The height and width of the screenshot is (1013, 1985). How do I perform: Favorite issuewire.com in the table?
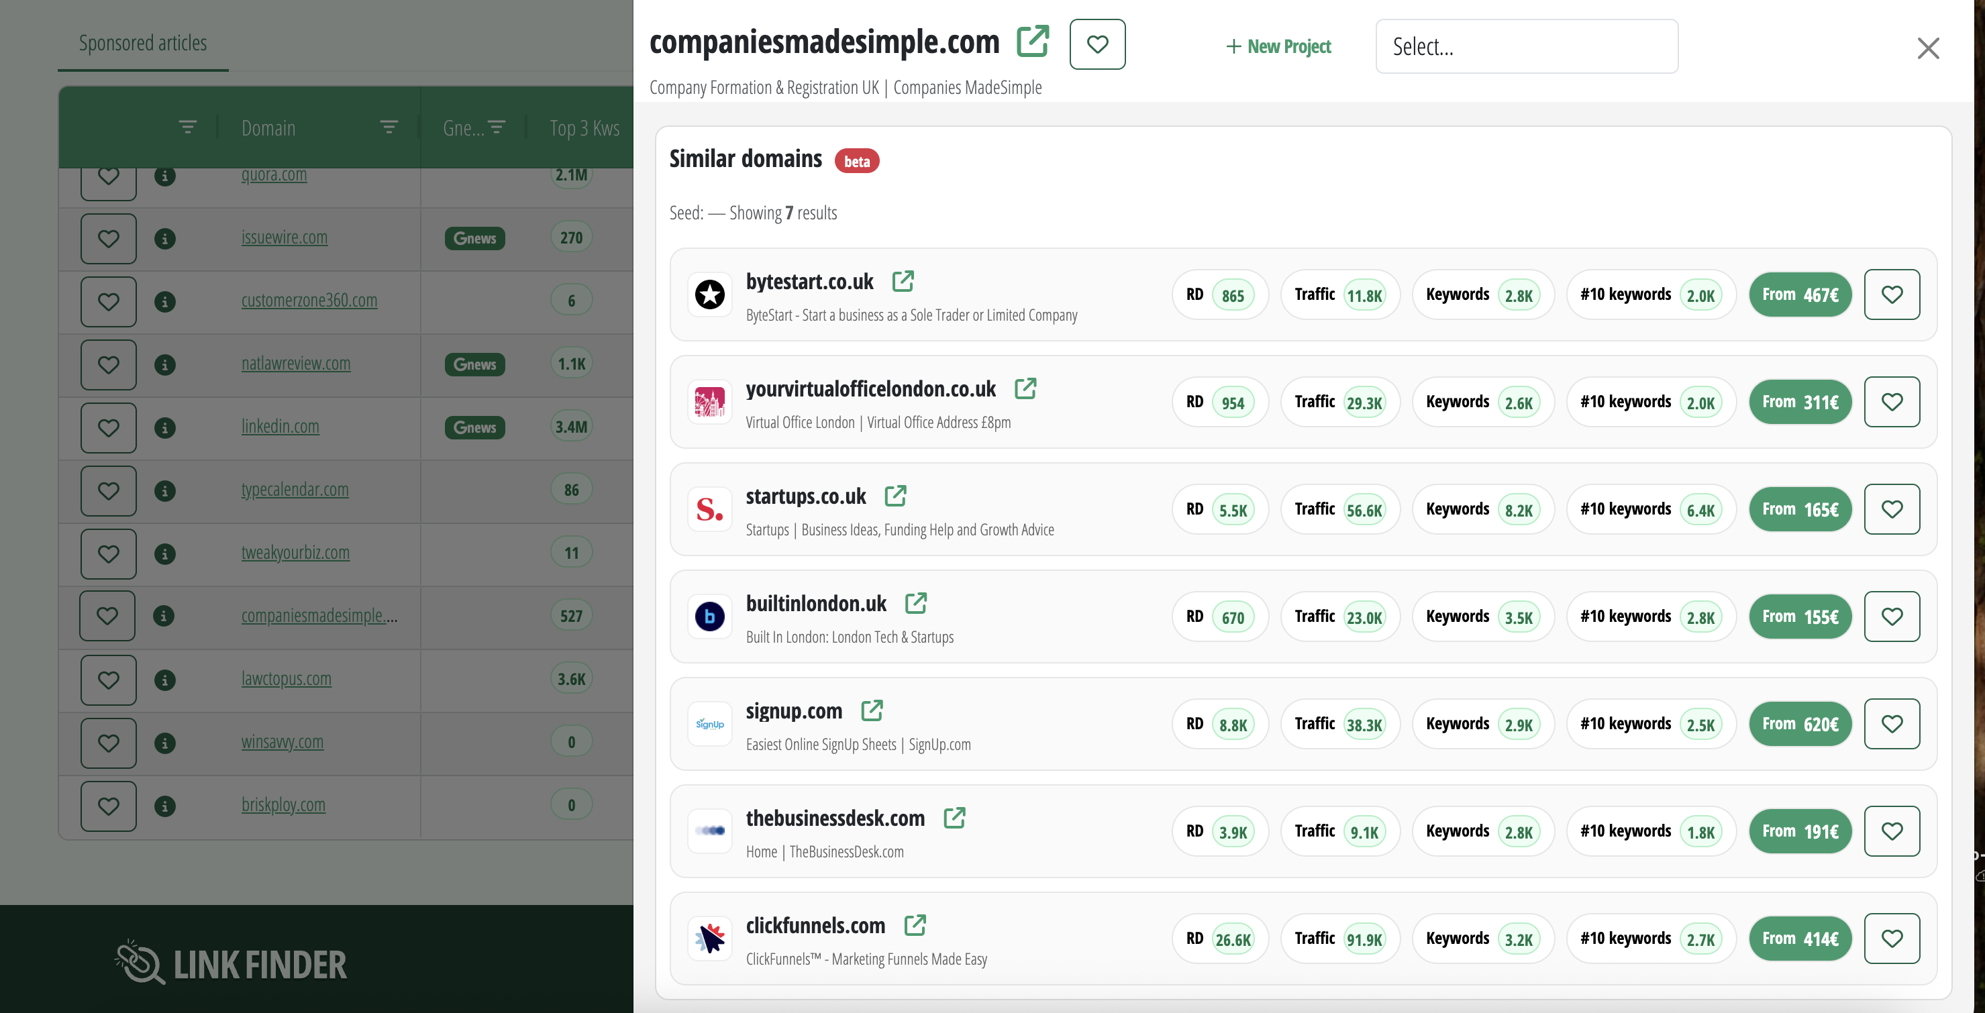[x=109, y=239]
